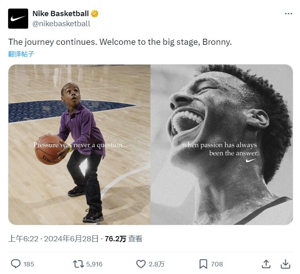300x274 pixels.
Task: Open the right black-and-white laughing photo
Action: tap(221, 144)
